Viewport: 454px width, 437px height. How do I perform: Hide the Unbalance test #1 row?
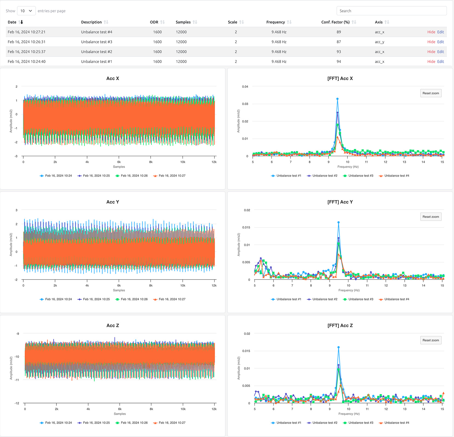(431, 62)
